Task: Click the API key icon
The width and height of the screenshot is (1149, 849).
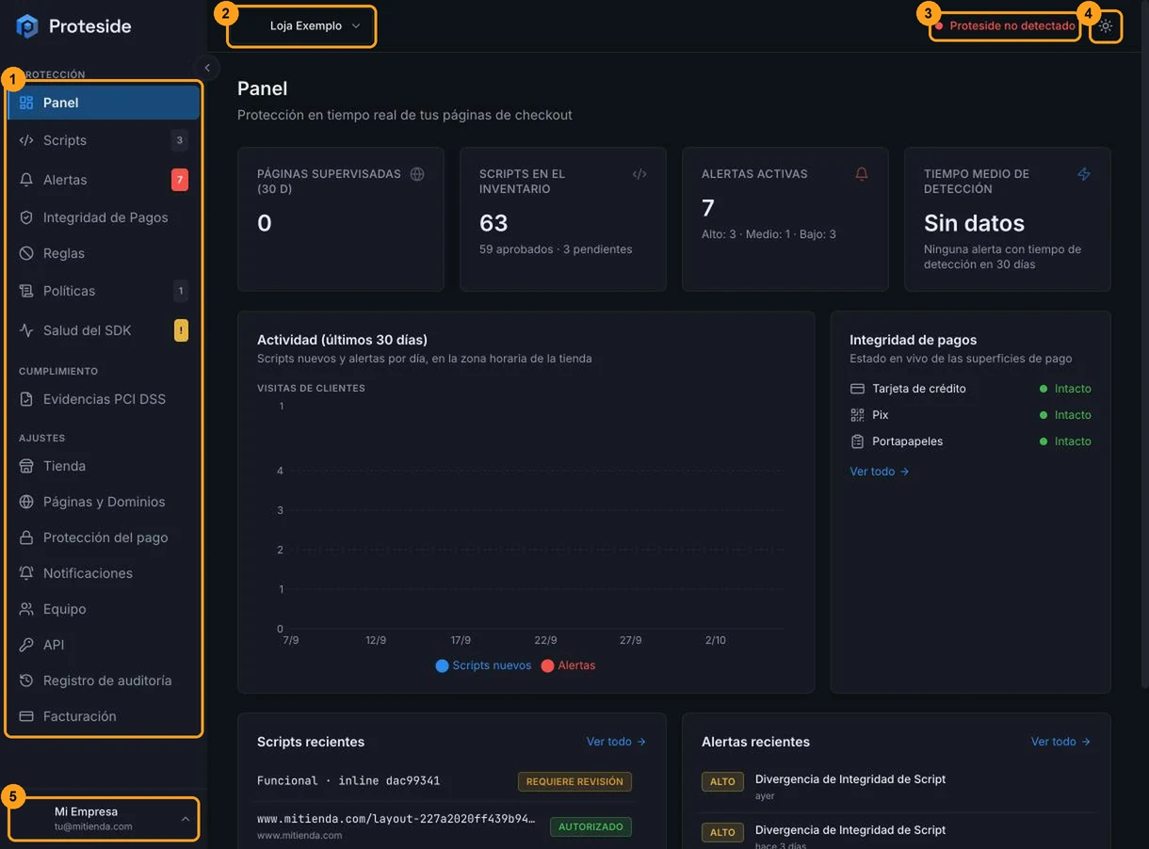Action: (26, 645)
